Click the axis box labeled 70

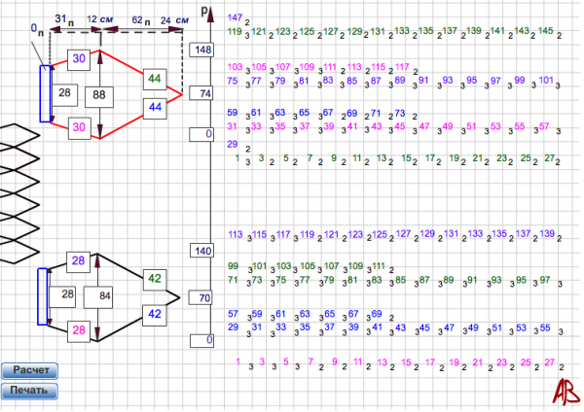coord(202,297)
